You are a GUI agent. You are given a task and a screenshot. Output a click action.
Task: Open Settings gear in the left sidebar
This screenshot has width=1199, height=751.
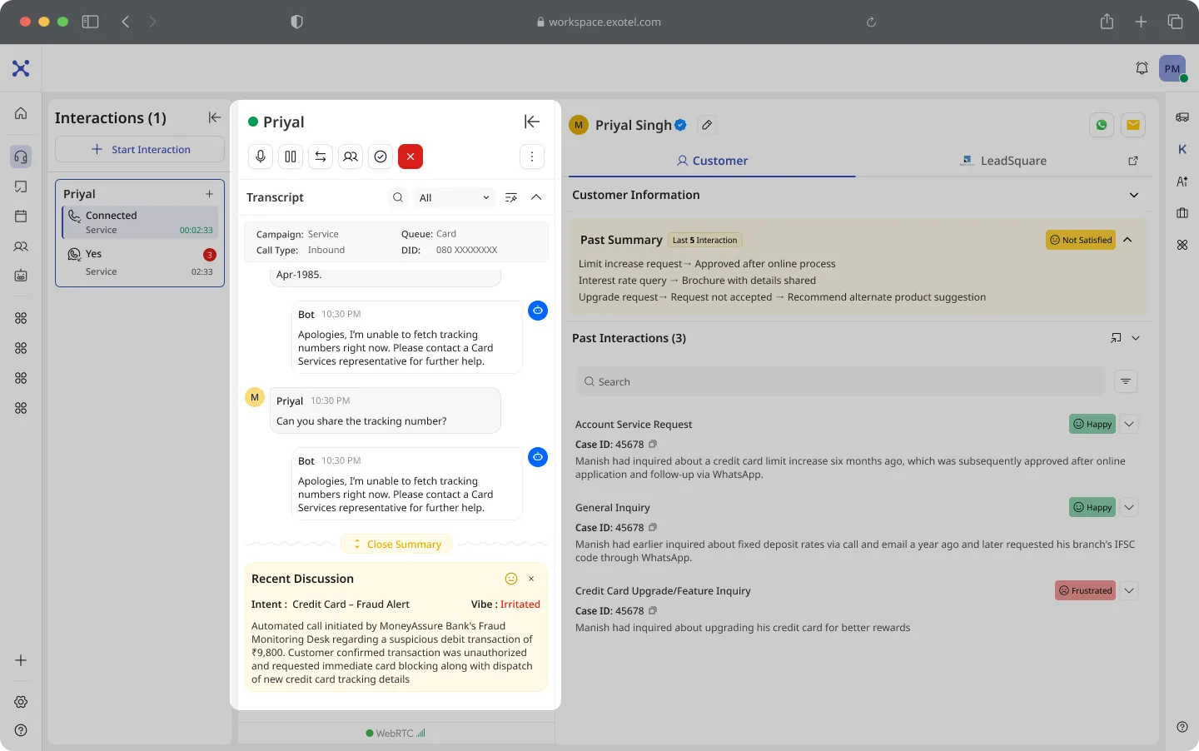pos(21,702)
